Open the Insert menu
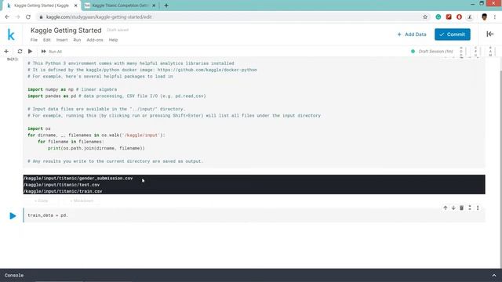Image resolution: width=502 pixels, height=282 pixels. (62, 40)
